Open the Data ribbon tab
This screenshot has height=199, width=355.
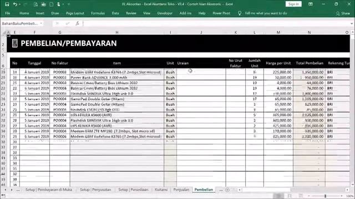(x=115, y=13)
